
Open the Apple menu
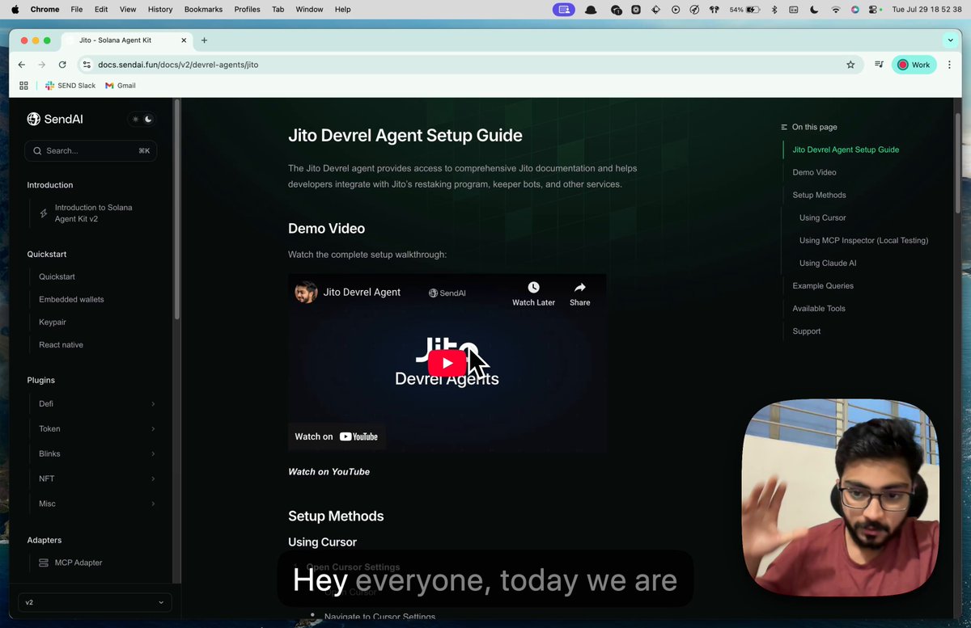[x=15, y=10]
